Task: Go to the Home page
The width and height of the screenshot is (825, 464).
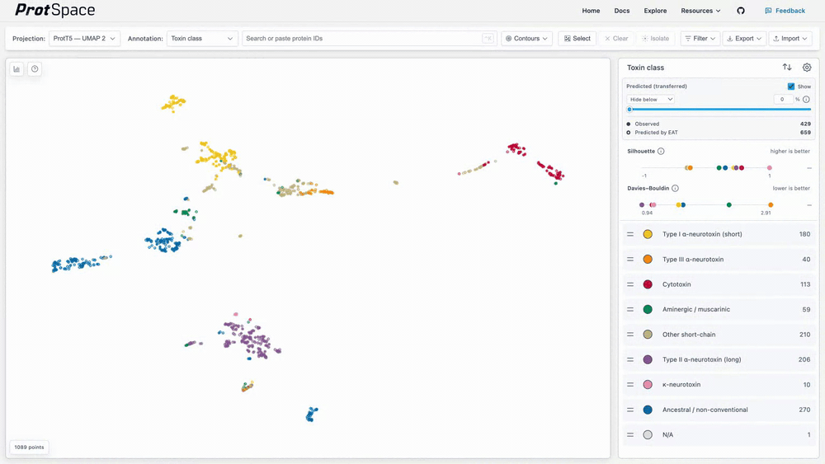Action: (x=591, y=11)
